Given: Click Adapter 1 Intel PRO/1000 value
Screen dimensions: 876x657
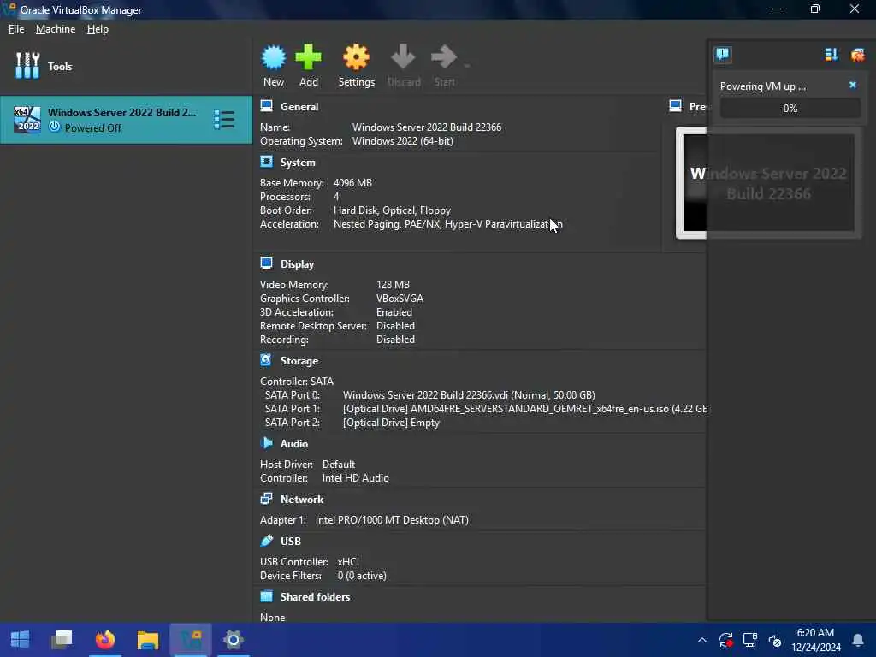Looking at the screenshot, I should (392, 520).
